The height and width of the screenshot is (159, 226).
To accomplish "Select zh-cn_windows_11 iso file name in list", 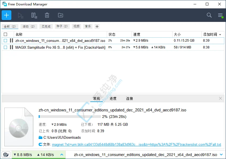I will point(60,41).
